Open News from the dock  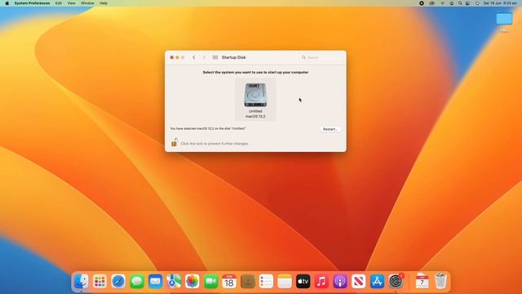point(359,281)
